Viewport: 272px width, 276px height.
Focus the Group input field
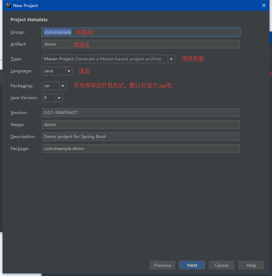[141, 32]
